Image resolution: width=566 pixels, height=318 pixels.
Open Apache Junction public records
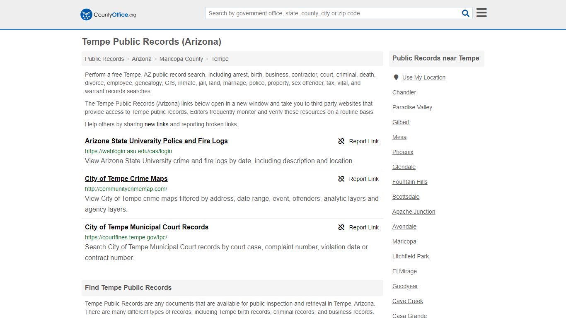(x=414, y=212)
